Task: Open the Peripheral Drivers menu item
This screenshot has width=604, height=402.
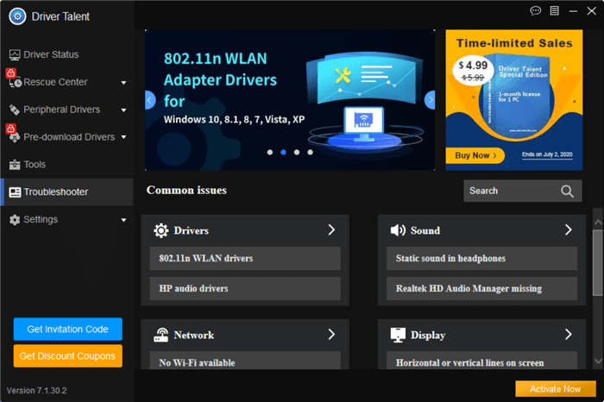Action: 67,110
